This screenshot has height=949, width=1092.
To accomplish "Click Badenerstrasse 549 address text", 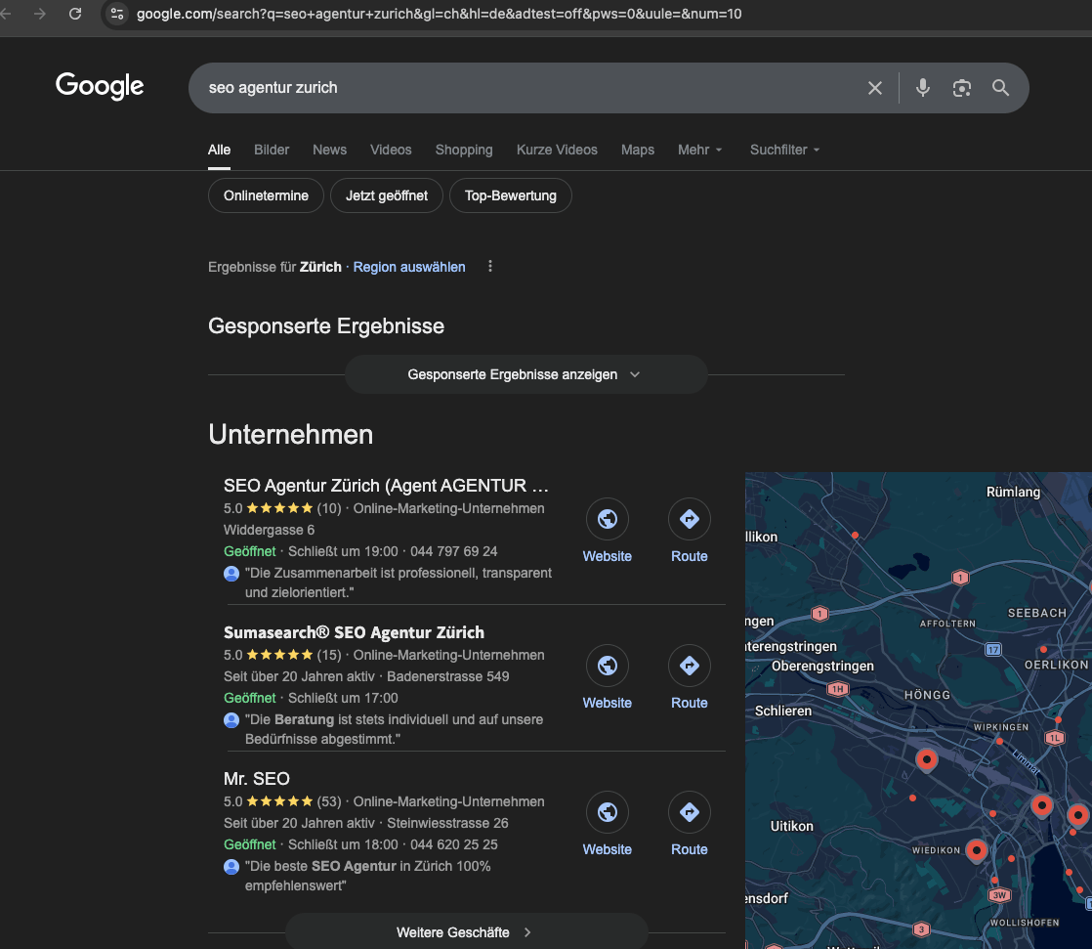I will [x=447, y=676].
